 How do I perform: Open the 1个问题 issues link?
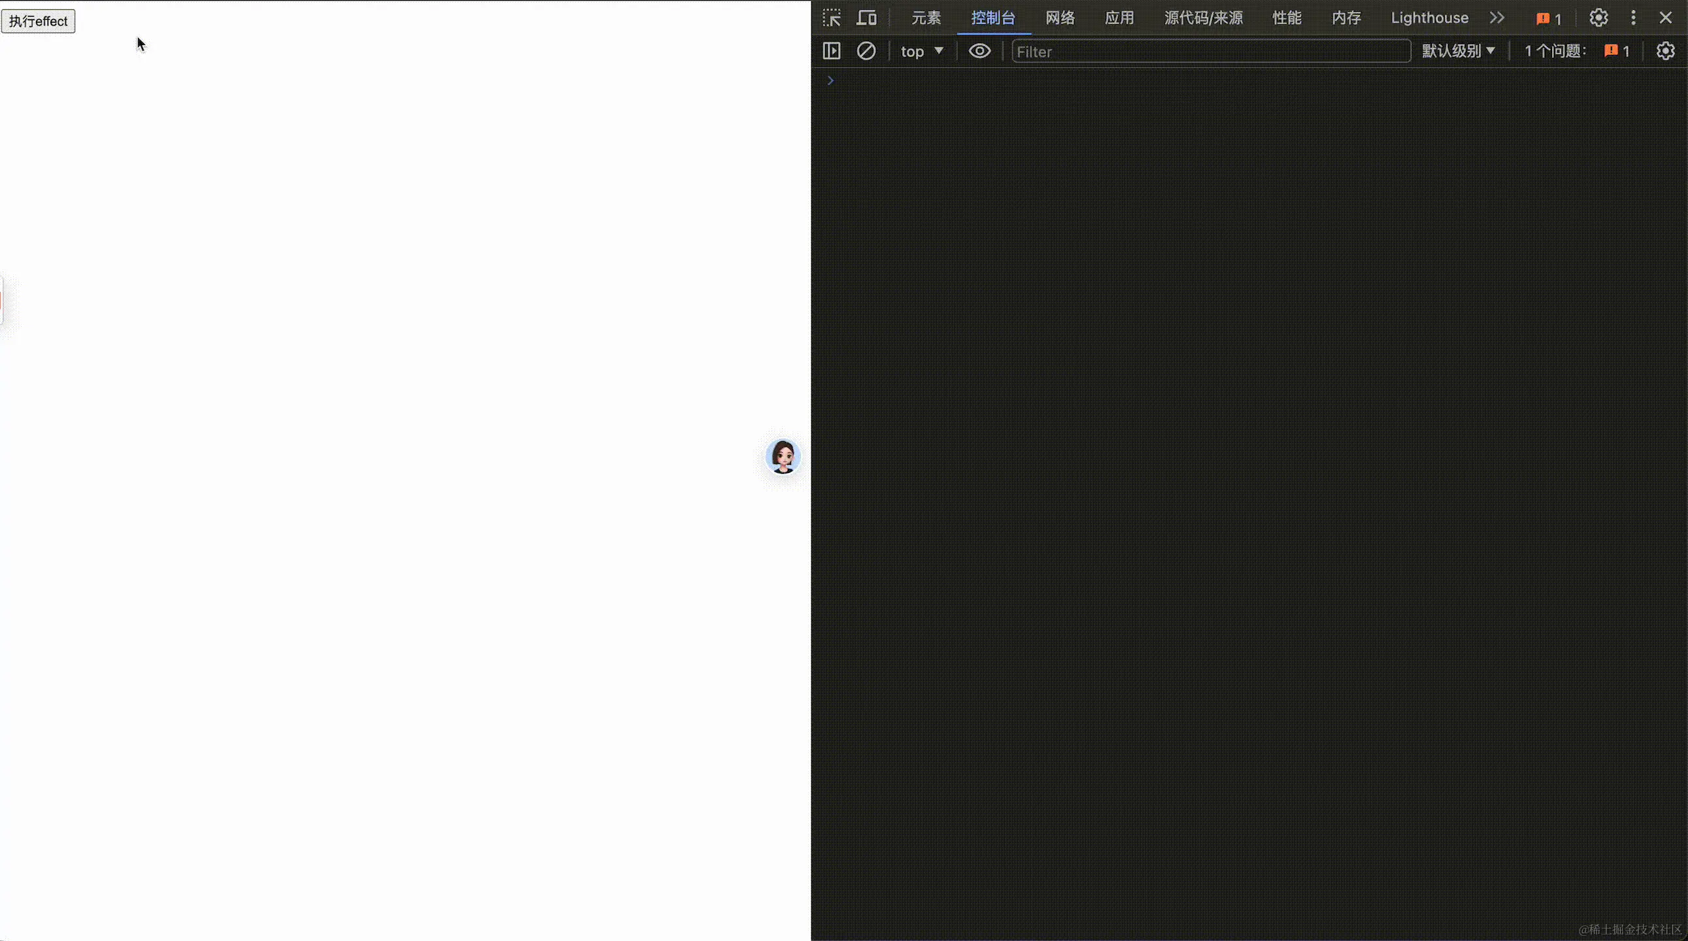pyautogui.click(x=1555, y=51)
